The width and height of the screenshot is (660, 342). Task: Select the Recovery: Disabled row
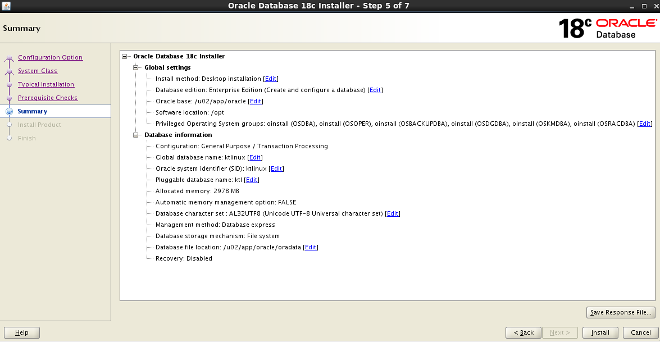tap(184, 258)
